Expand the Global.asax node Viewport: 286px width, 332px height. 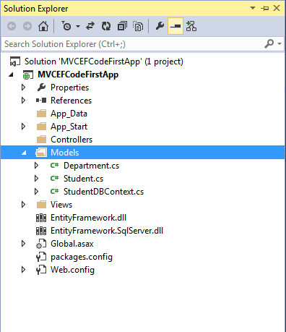point(23,244)
